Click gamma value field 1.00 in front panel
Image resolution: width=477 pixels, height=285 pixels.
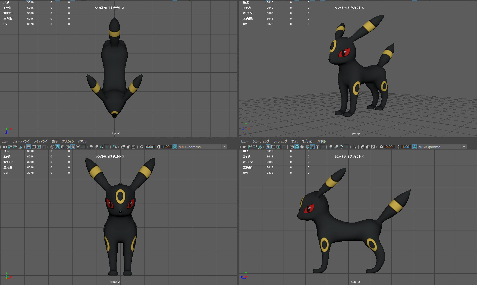[x=166, y=147]
